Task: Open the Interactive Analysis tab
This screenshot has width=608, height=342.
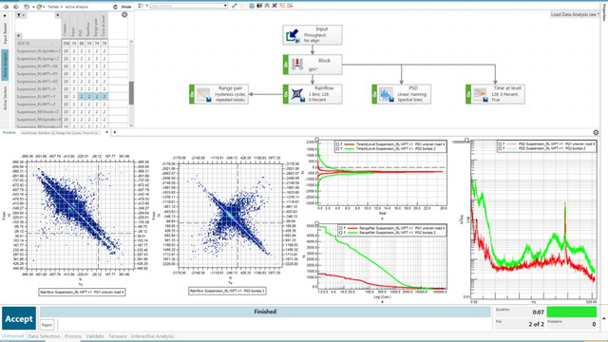Action: point(152,336)
